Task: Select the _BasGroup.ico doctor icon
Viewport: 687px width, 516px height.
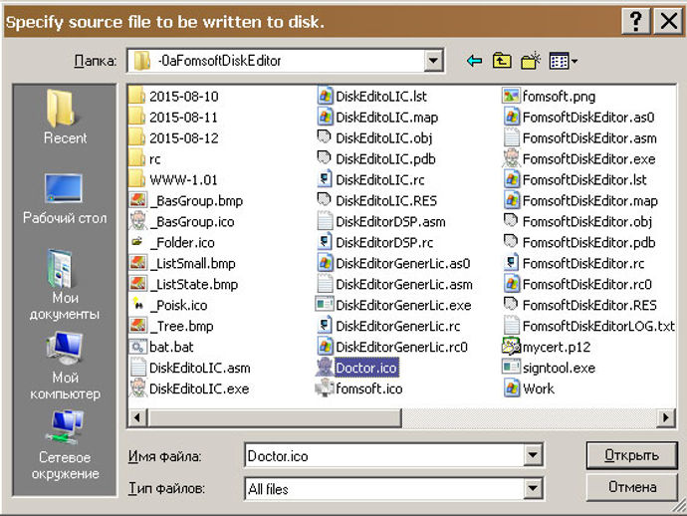Action: pyautogui.click(x=137, y=221)
